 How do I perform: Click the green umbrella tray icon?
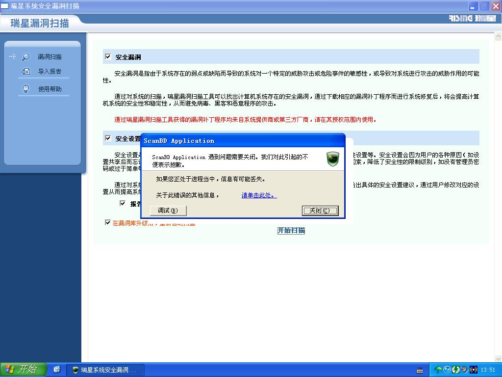tap(438, 370)
